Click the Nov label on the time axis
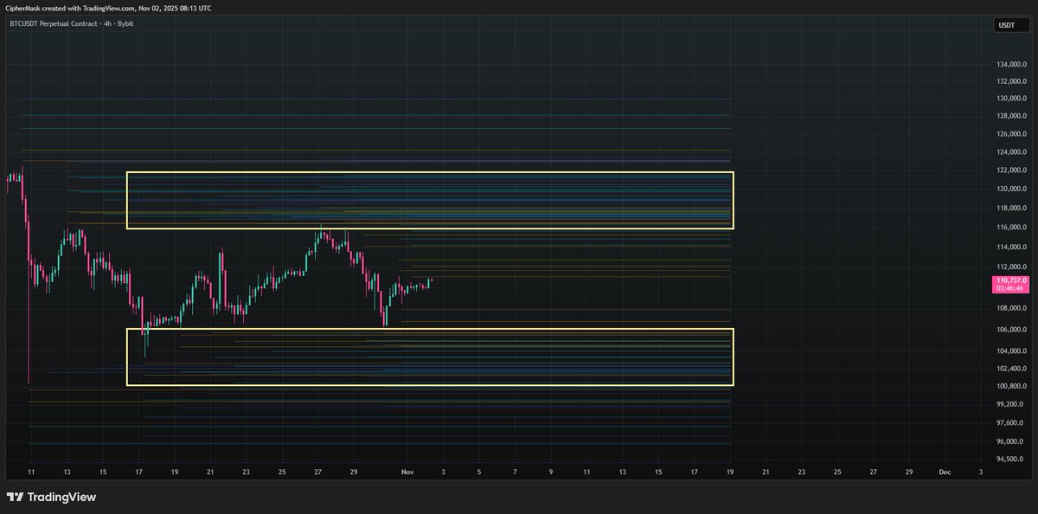This screenshot has height=514, width=1038. (407, 472)
